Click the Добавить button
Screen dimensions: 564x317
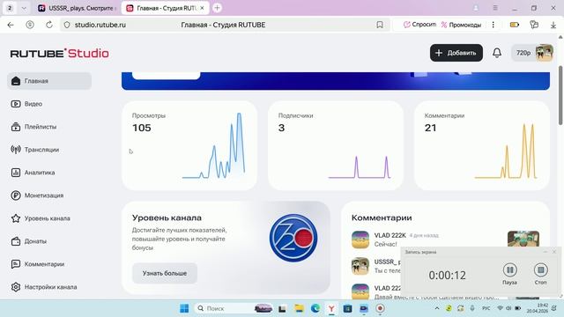click(456, 53)
